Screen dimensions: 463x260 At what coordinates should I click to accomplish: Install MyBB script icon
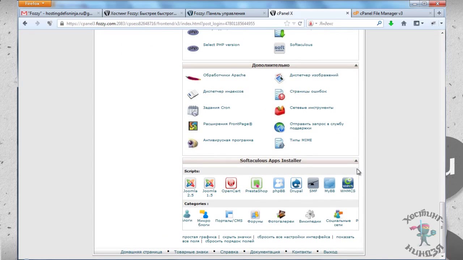[330, 183]
